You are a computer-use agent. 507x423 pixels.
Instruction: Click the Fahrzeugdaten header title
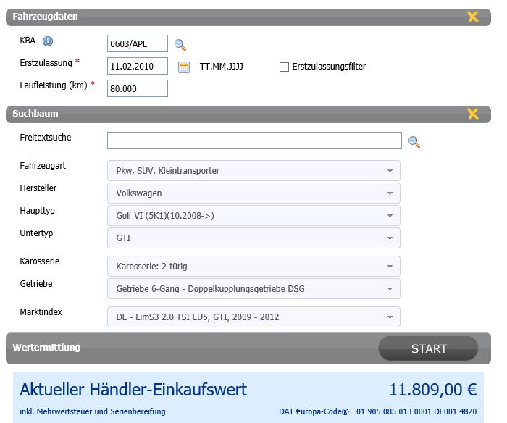coord(45,17)
